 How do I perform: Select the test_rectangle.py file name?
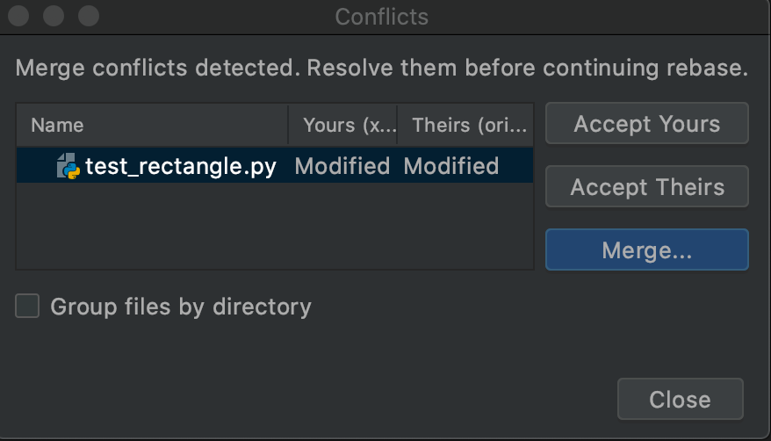pyautogui.click(x=181, y=166)
